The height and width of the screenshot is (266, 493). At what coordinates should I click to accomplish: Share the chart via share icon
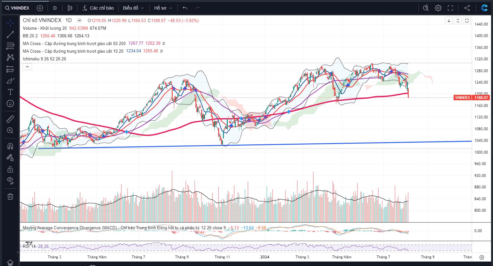467,8
